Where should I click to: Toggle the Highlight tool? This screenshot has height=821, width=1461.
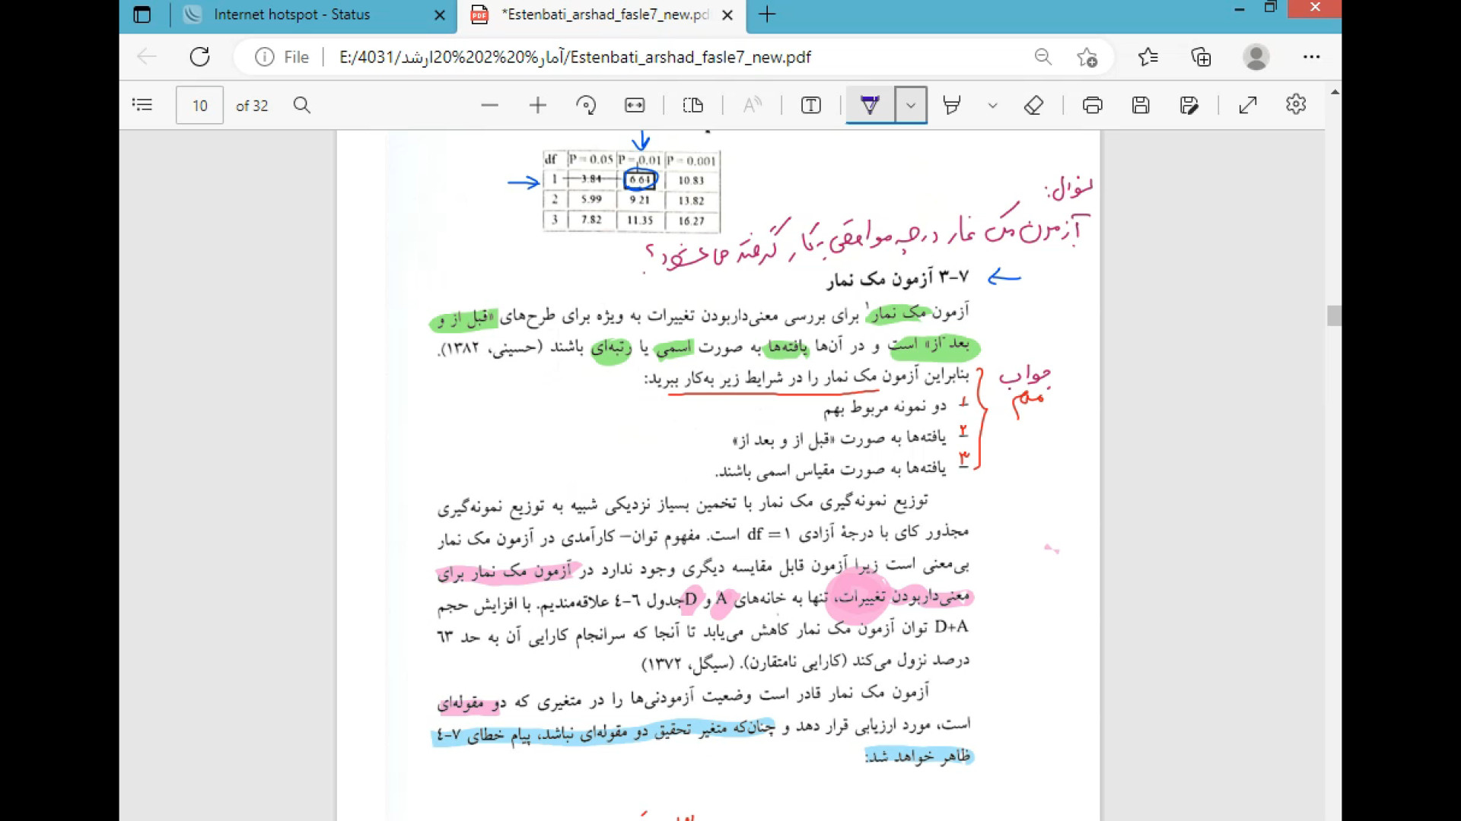951,105
